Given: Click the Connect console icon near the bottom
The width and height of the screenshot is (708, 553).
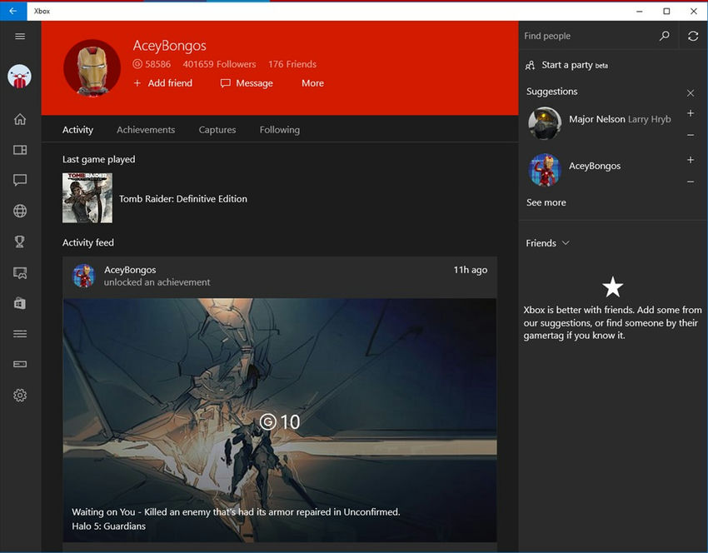Looking at the screenshot, I should click(x=20, y=363).
